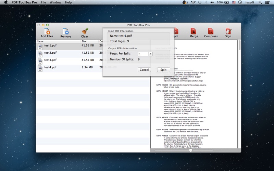
Task: Click the volume speaker icon
Action: coord(212,2)
